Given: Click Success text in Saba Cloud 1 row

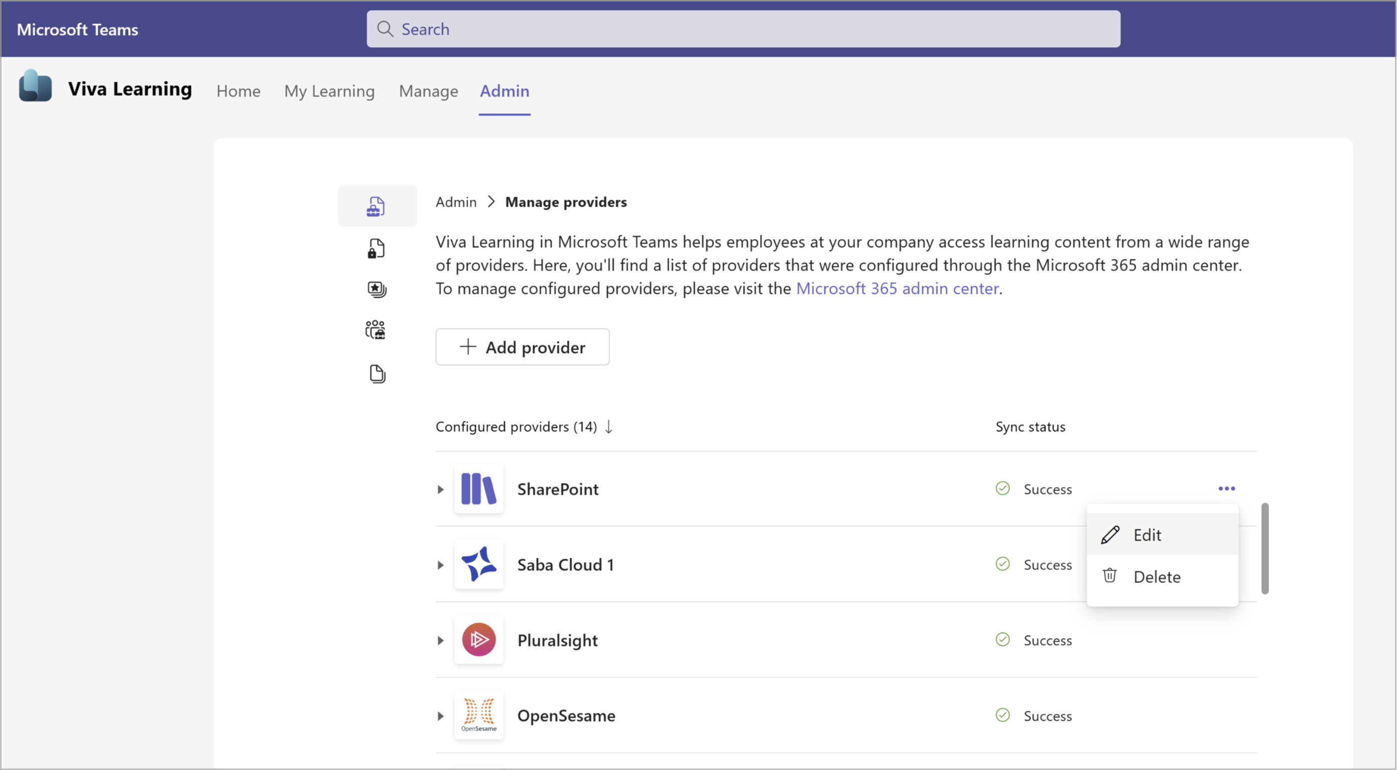Looking at the screenshot, I should click(1048, 565).
